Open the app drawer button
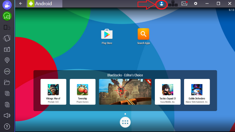The width and height of the screenshot is (235, 132). (x=125, y=122)
